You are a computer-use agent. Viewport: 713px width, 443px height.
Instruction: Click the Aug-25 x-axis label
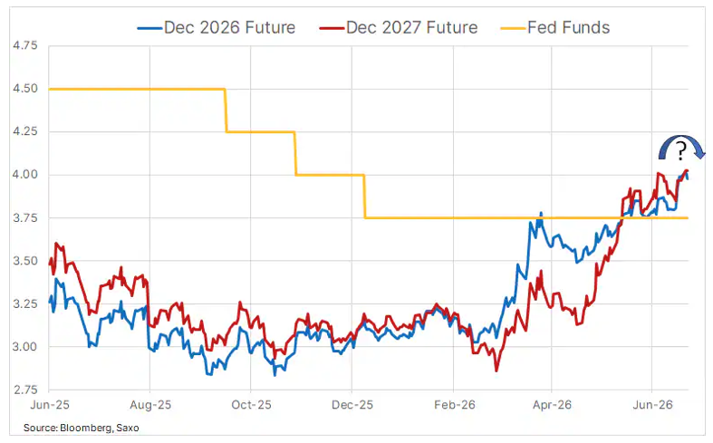[x=150, y=405]
